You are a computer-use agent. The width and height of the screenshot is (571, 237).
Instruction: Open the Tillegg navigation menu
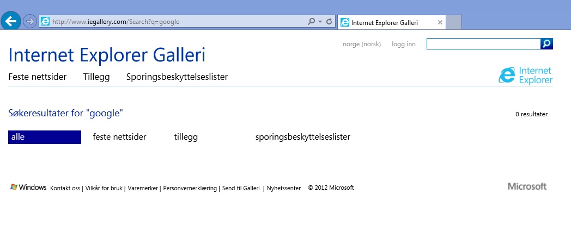tap(96, 77)
